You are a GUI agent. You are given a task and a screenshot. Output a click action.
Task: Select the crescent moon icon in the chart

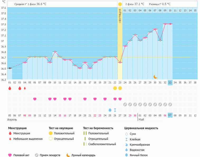155,77
